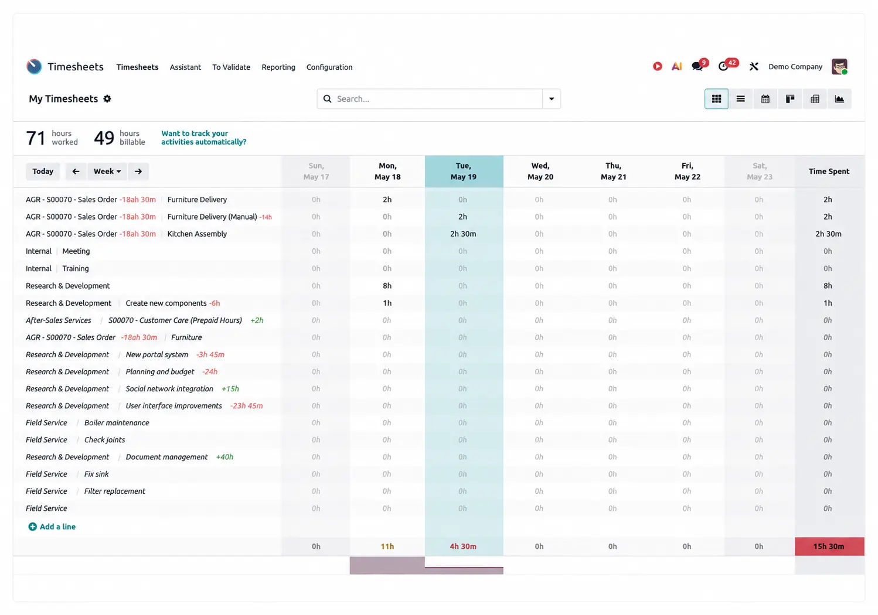878x615 pixels.
Task: Click the My Timesheets breadcrumb title
Action: tap(63, 98)
